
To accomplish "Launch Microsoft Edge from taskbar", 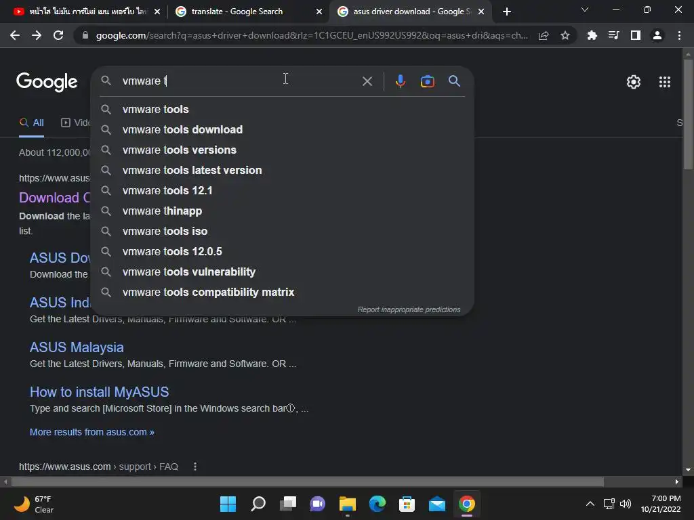I will point(377,504).
